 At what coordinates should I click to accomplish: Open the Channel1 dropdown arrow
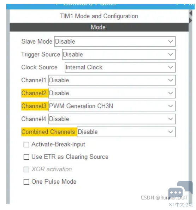[x=171, y=80]
